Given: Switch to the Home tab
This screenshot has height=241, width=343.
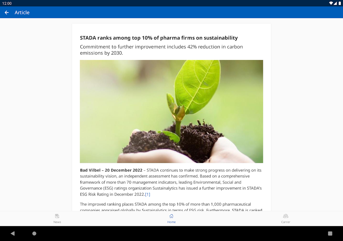Looking at the screenshot, I should click(171, 218).
